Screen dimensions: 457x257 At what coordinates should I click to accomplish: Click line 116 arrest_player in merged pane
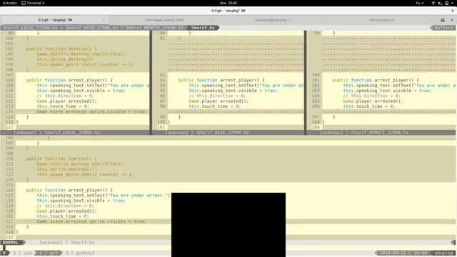[69, 190]
